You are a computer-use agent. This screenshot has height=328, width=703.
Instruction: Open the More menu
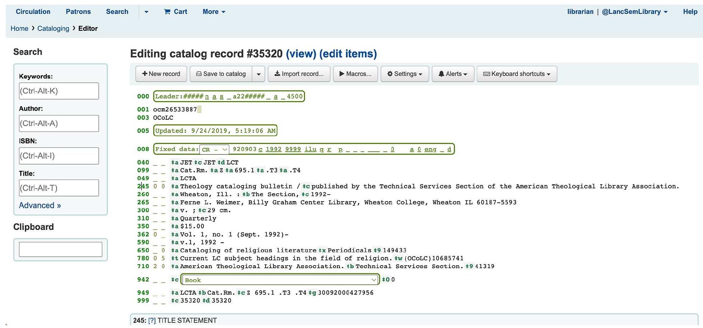tap(213, 11)
